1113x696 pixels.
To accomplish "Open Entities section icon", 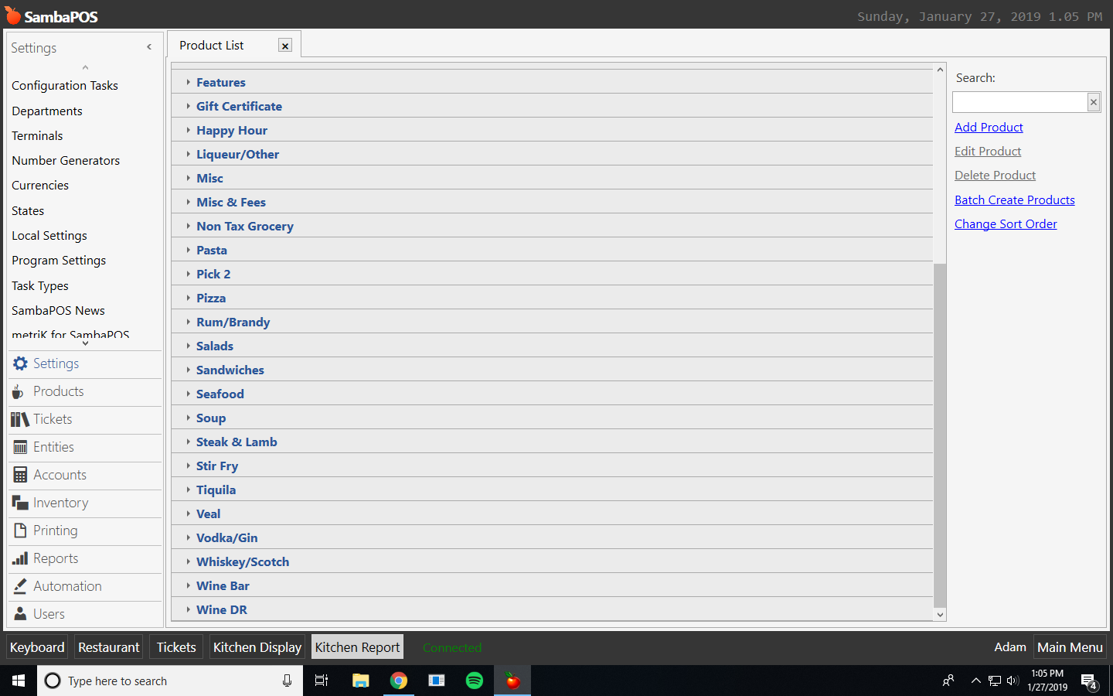I will coord(21,447).
